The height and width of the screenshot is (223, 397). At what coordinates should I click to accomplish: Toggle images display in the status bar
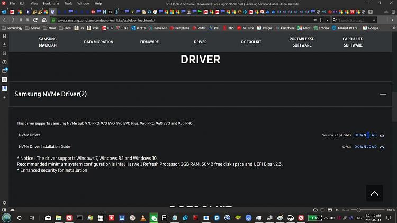click(x=330, y=210)
